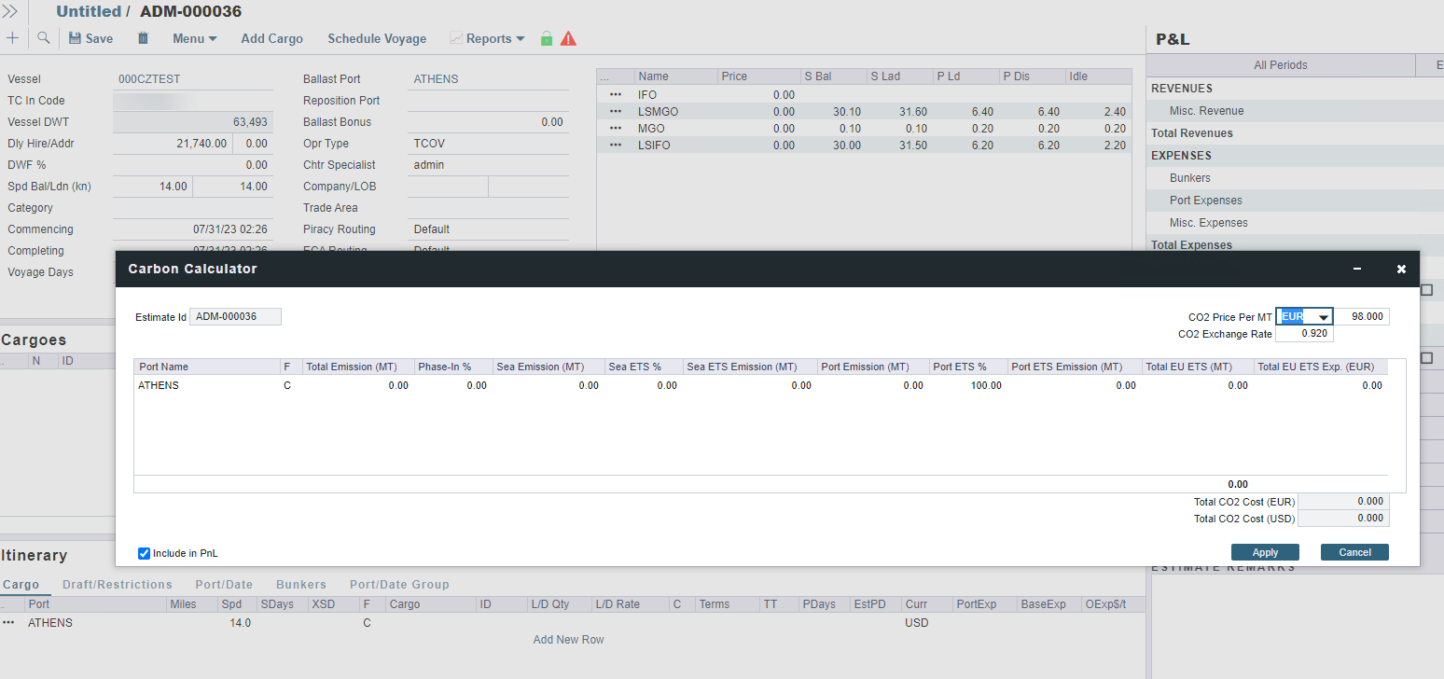Open row options dots for LSMGO fuel
Viewport: 1444px width, 679px height.
click(615, 112)
